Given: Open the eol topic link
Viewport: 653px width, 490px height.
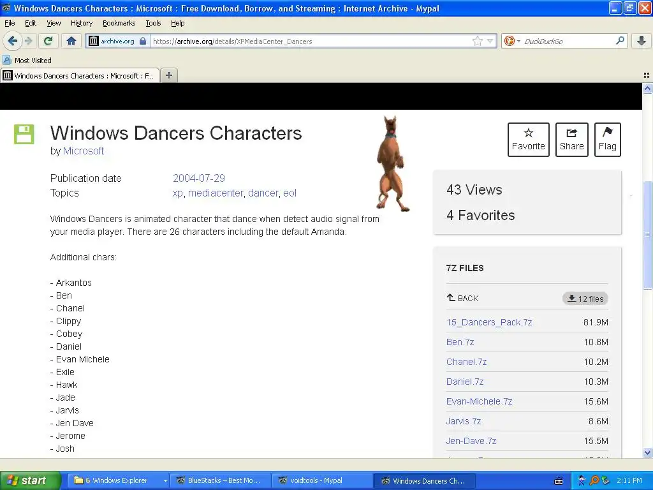Looking at the screenshot, I should tap(290, 193).
